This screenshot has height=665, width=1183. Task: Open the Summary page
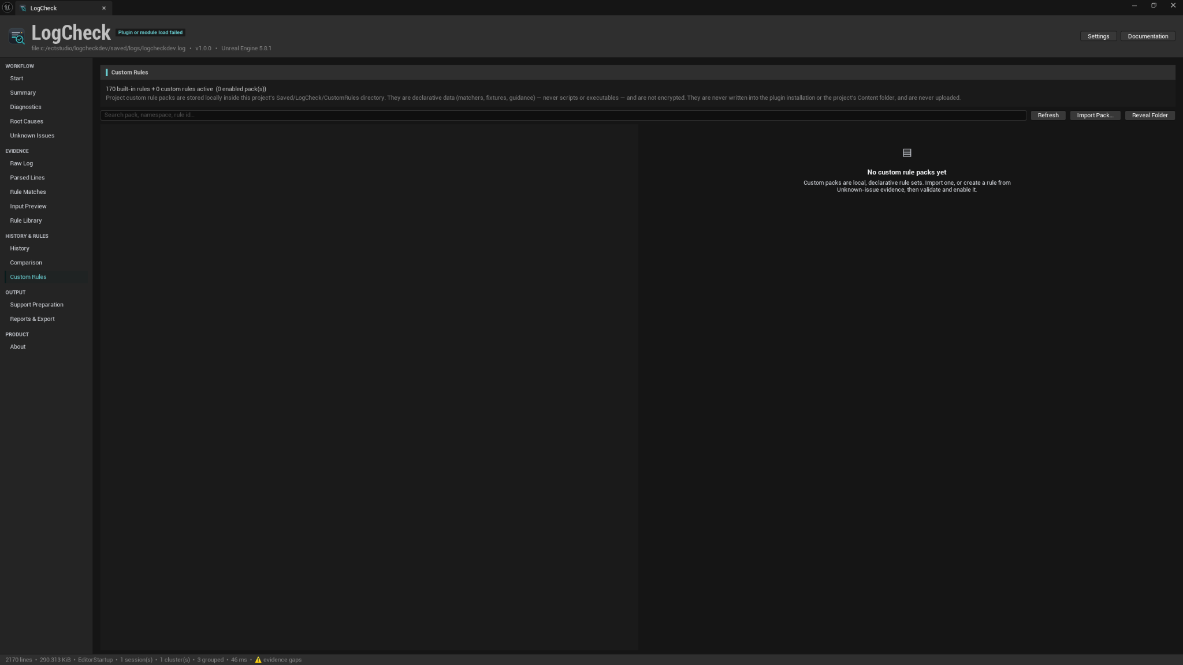(x=46, y=93)
